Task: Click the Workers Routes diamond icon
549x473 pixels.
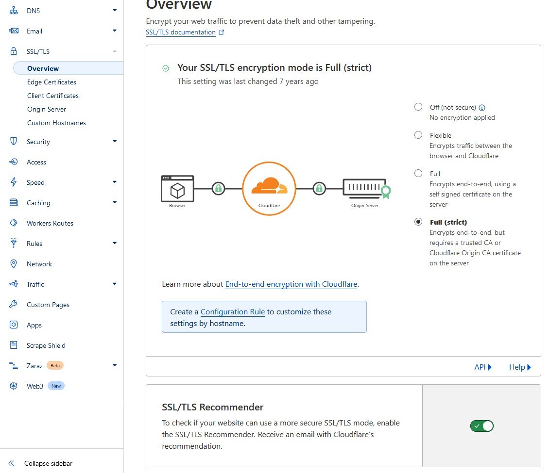Action: tap(13, 223)
